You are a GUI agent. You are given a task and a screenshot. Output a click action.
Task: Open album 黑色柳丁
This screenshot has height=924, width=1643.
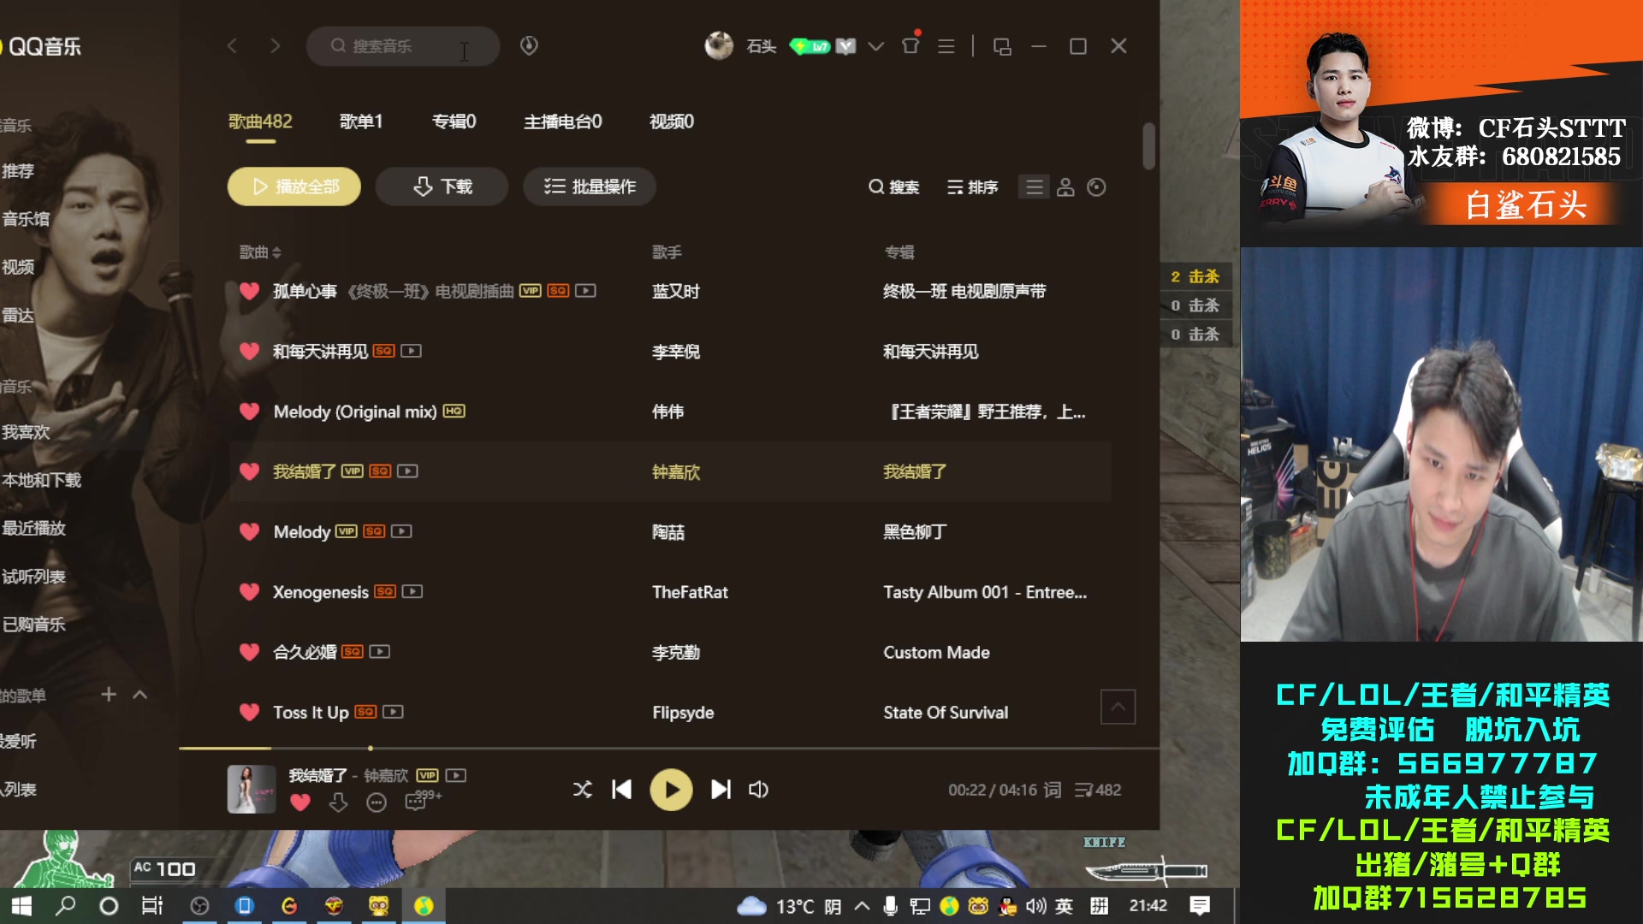click(915, 532)
